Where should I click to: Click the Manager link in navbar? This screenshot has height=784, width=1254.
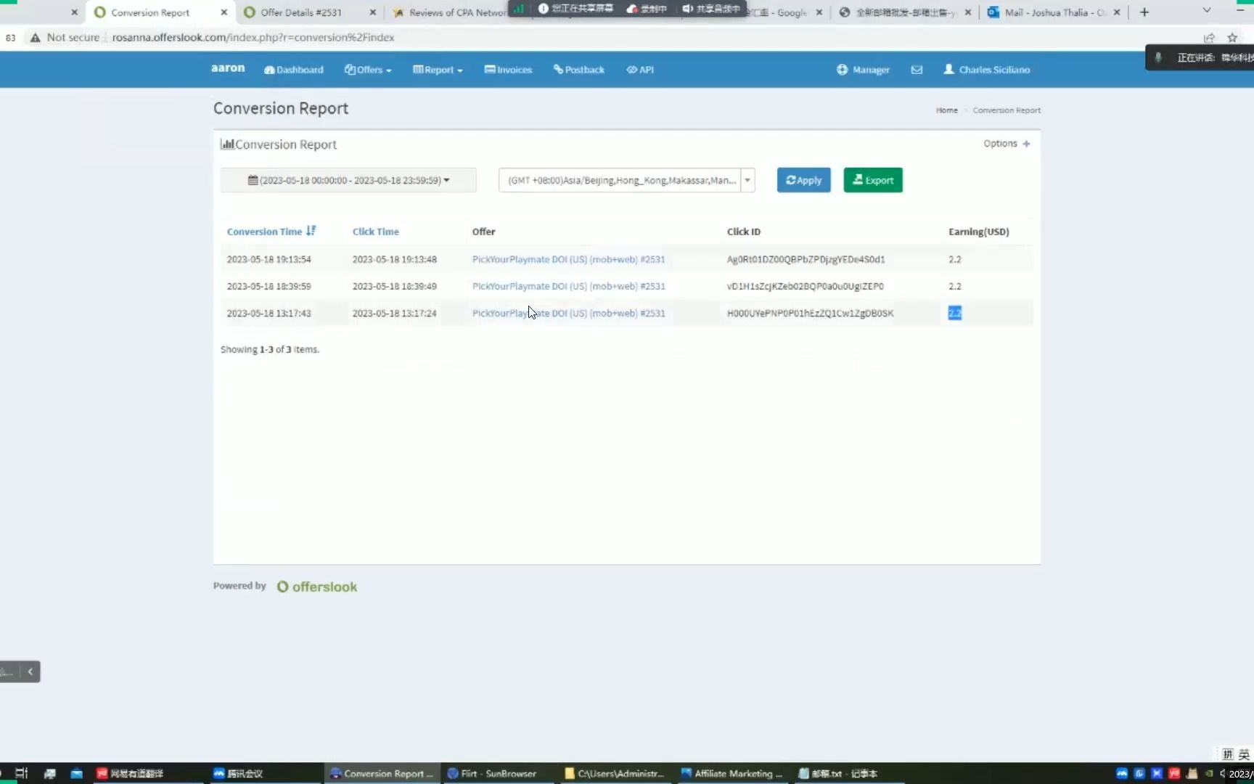click(863, 70)
